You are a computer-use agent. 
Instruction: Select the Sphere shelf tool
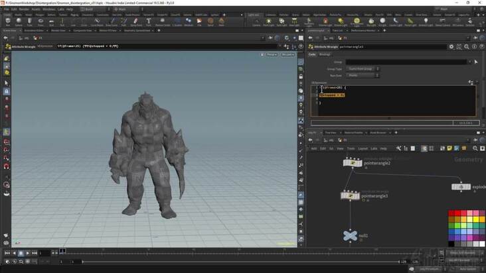[x=19, y=22]
